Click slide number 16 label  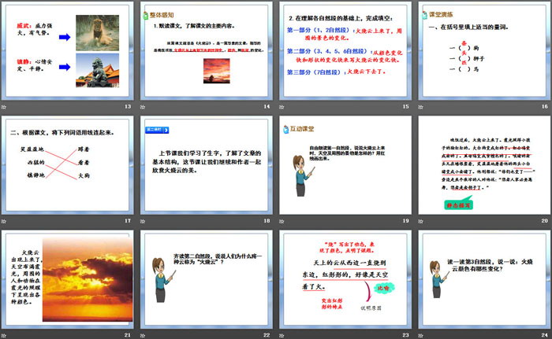[x=545, y=106]
